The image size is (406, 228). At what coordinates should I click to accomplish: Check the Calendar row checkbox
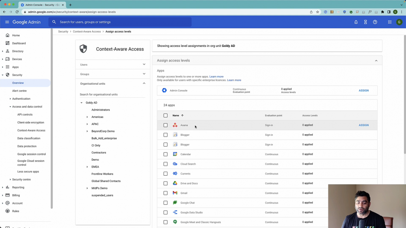(x=166, y=154)
